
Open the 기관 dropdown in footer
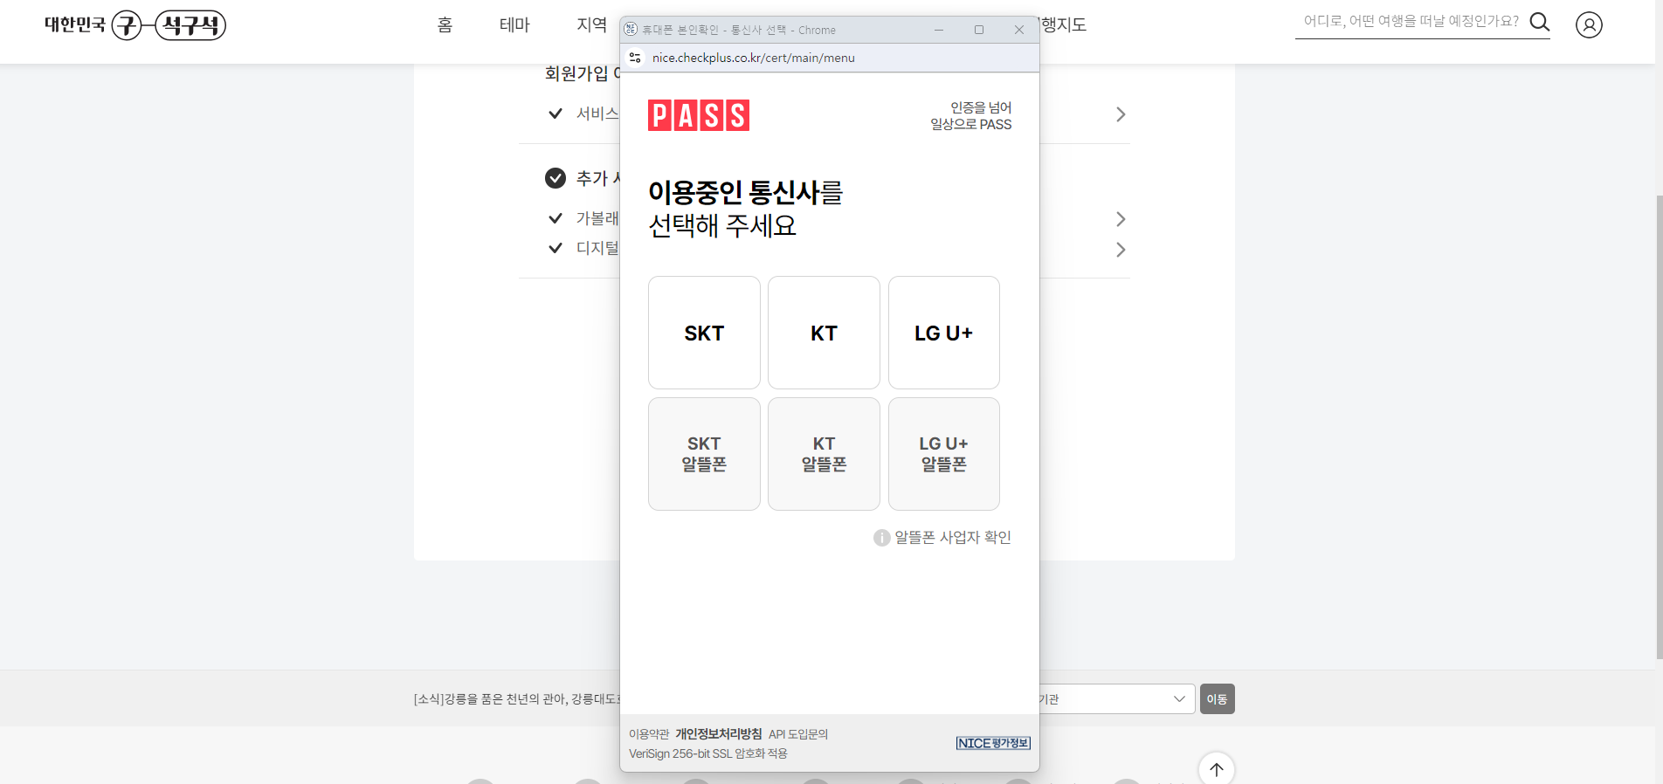(x=1116, y=698)
